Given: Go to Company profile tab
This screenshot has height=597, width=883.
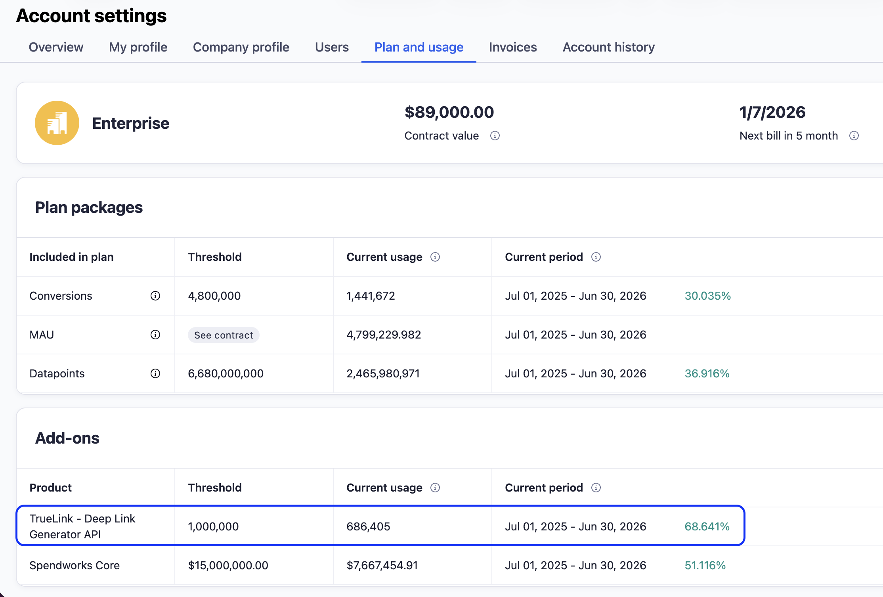Looking at the screenshot, I should click(241, 47).
